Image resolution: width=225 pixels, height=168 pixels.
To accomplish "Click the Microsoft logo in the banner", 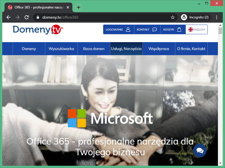I will pyautogui.click(x=110, y=118).
